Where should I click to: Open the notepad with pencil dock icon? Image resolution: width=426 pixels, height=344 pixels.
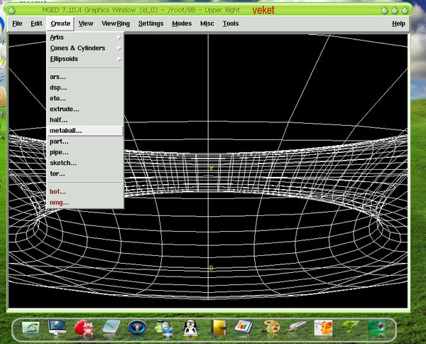[x=111, y=327]
